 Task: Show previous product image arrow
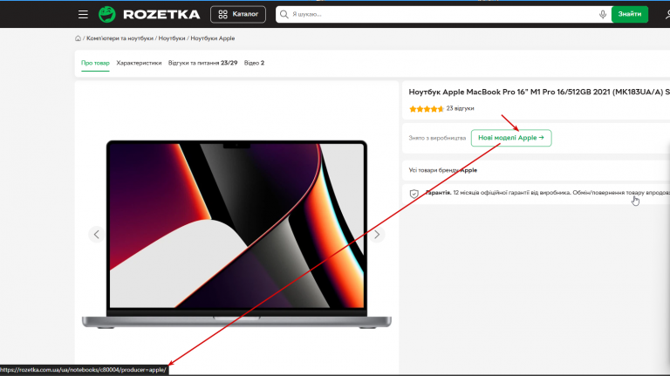coord(97,234)
